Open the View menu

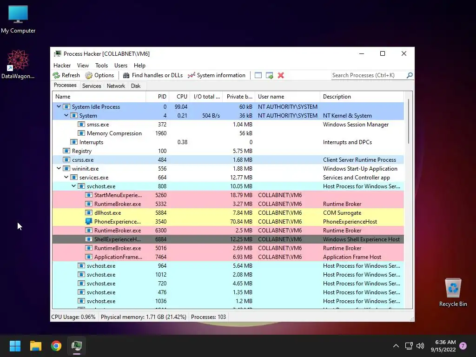[83, 66]
